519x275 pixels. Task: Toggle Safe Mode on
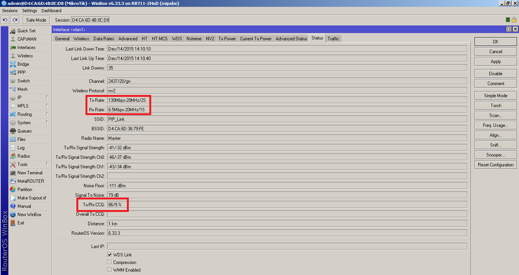coord(36,20)
